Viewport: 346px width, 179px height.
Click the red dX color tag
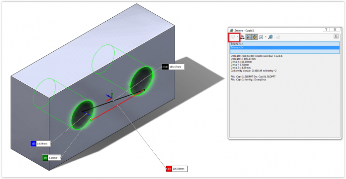pyautogui.click(x=169, y=169)
